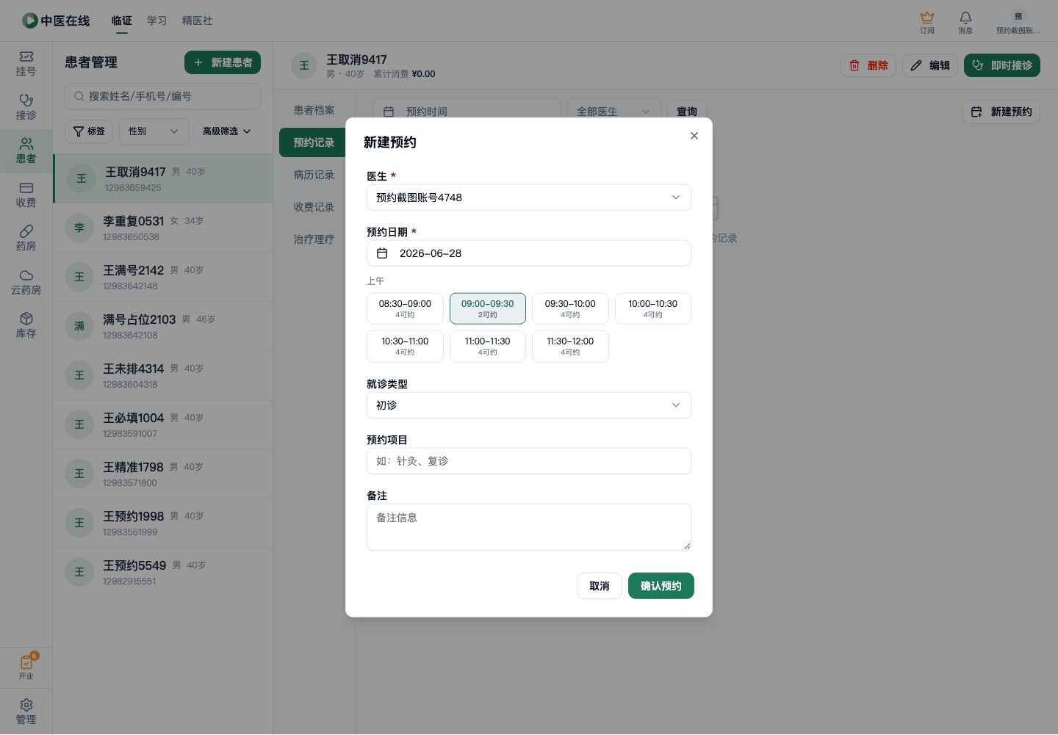Click the search magnifier icon in patient search
Image resolution: width=1058 pixels, height=735 pixels.
coord(79,96)
